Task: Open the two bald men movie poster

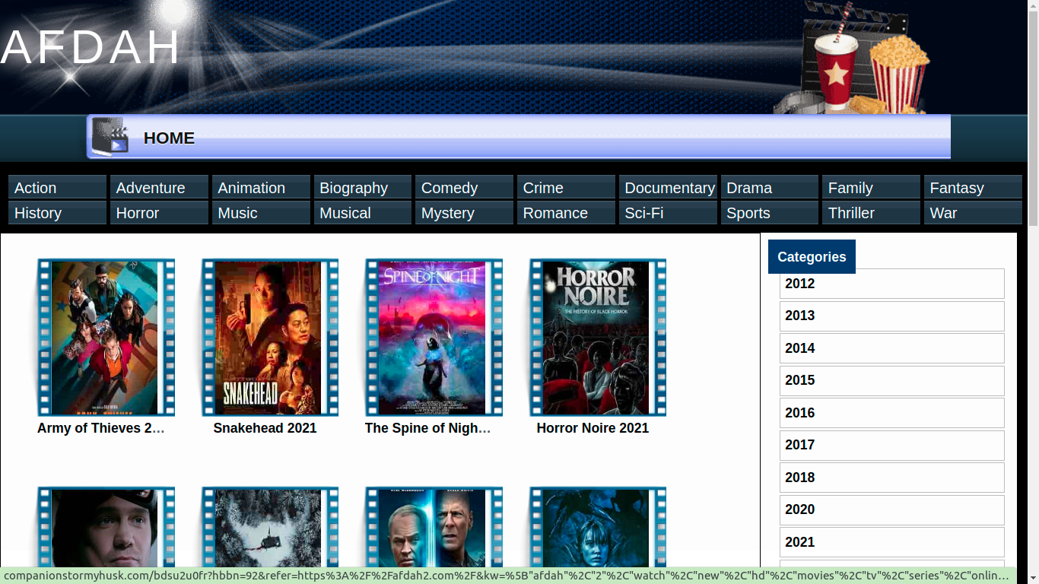Action: (x=434, y=527)
